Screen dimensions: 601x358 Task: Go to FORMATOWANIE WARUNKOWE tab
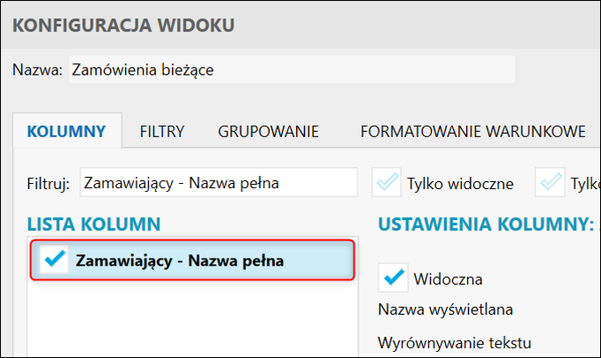coord(473,132)
